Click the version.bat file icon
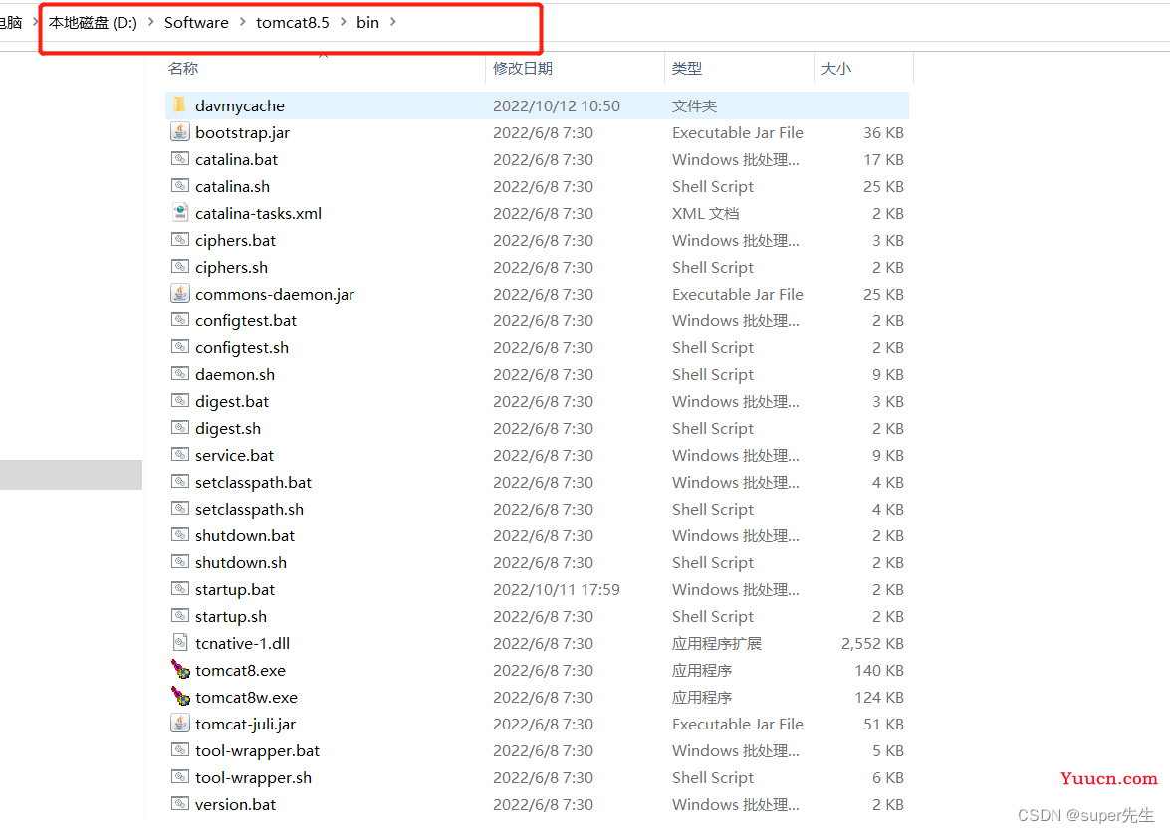Screen dimensions: 1170x833 click(x=180, y=803)
